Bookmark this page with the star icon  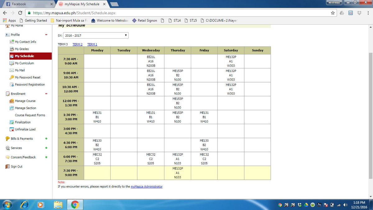333,13
